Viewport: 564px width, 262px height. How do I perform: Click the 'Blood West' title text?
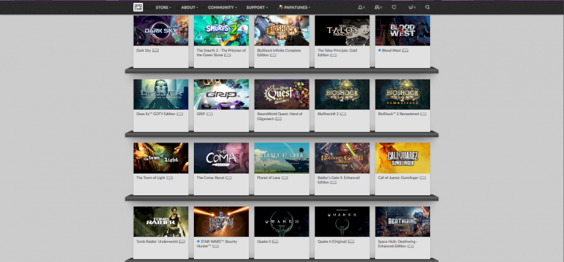click(x=392, y=51)
